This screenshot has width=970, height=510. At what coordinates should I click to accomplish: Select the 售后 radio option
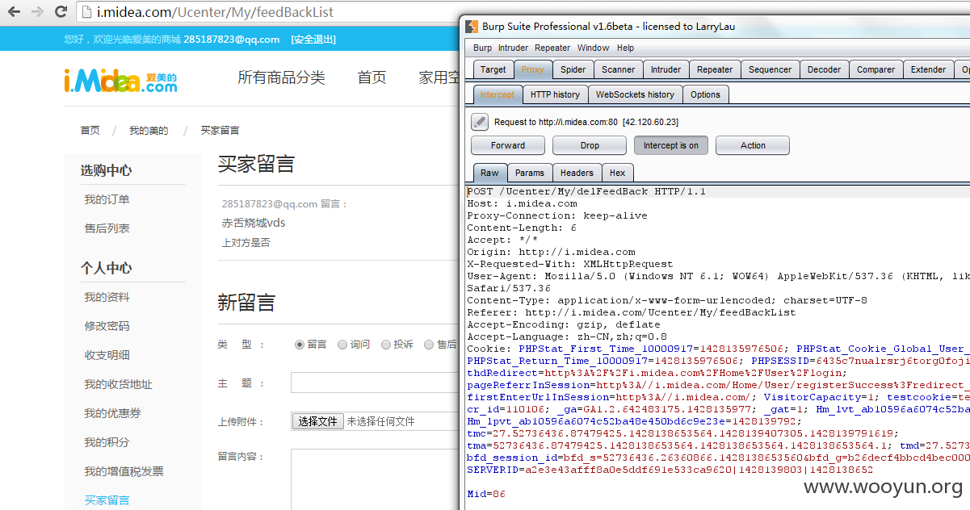(x=429, y=345)
